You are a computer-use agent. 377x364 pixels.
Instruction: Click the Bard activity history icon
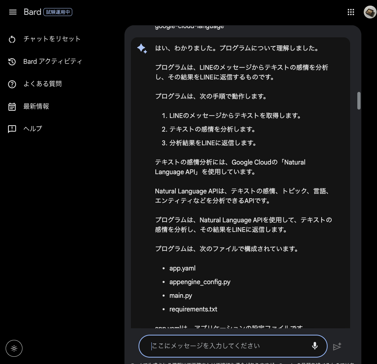pyautogui.click(x=12, y=62)
